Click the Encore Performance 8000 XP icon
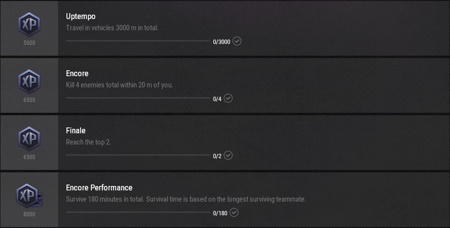Screen dimensions: 450x228 [29, 196]
